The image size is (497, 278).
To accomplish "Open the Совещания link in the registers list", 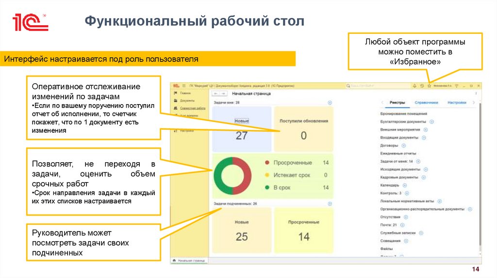I will [390, 241].
